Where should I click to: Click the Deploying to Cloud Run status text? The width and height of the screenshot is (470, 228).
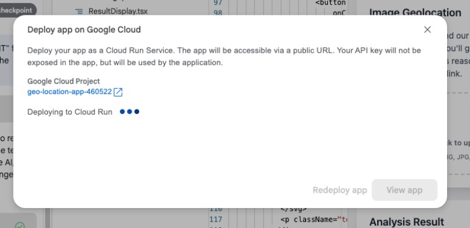(70, 112)
